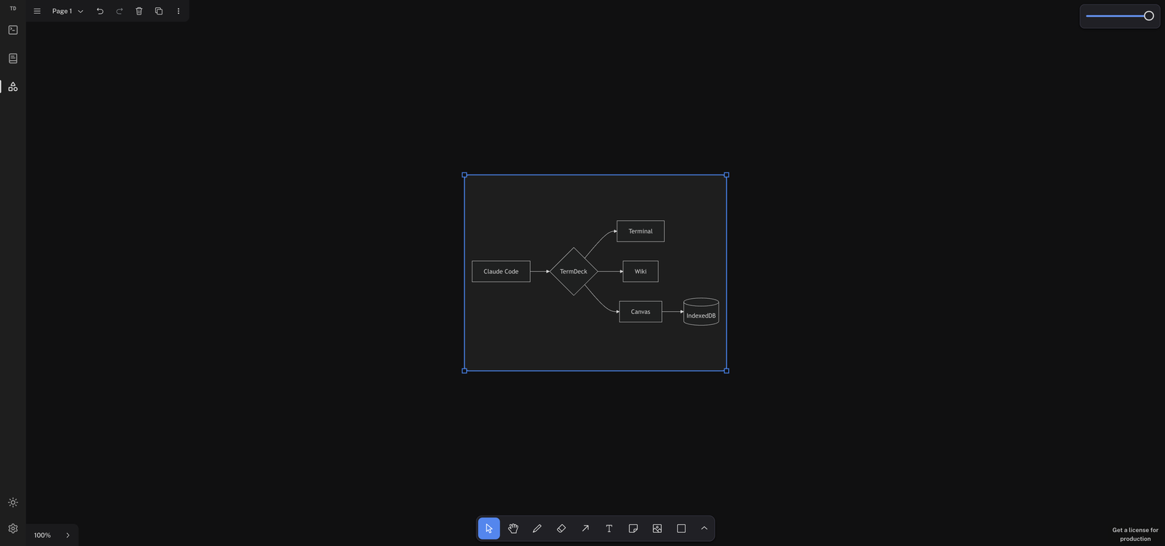Viewport: 1165px width, 546px height.
Task: Choose the Arrow tool
Action: pyautogui.click(x=585, y=529)
